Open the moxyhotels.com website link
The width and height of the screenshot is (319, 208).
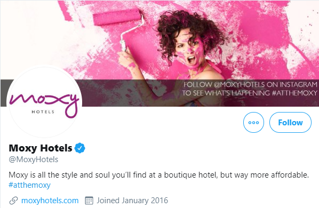tap(50, 201)
